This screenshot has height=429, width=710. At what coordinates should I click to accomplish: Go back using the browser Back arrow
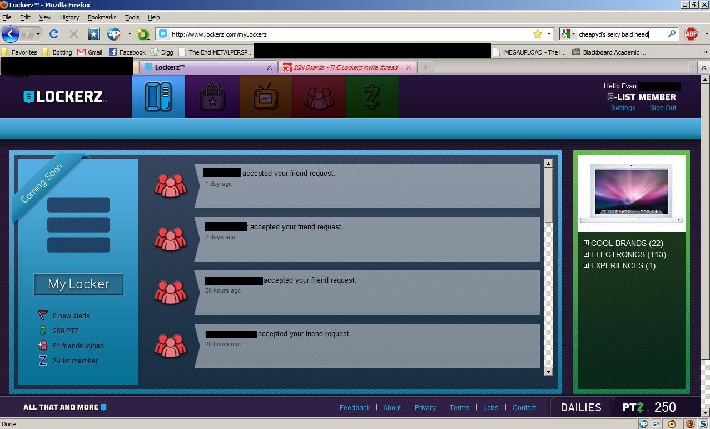[11, 34]
